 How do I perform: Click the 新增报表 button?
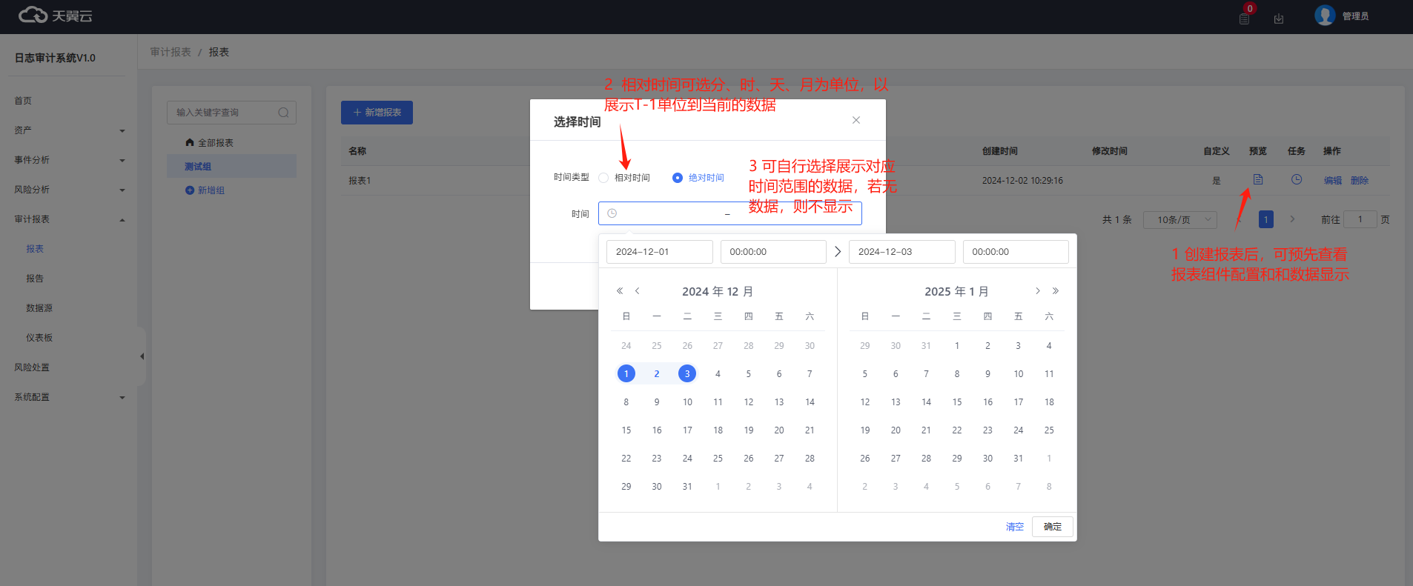click(x=377, y=113)
